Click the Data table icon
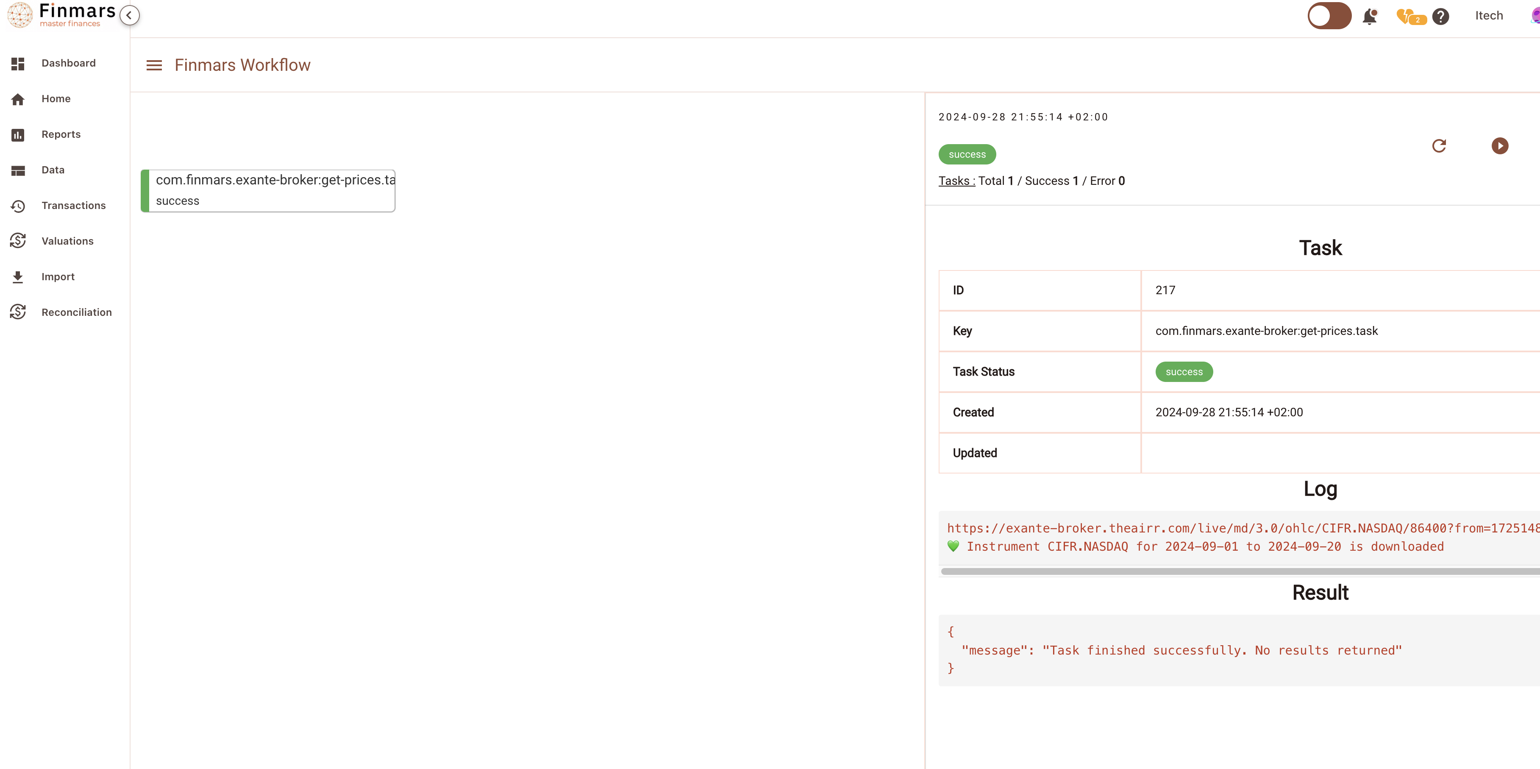 [18, 170]
